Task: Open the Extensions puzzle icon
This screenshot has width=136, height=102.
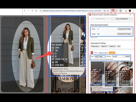Action: [x=117, y=11]
